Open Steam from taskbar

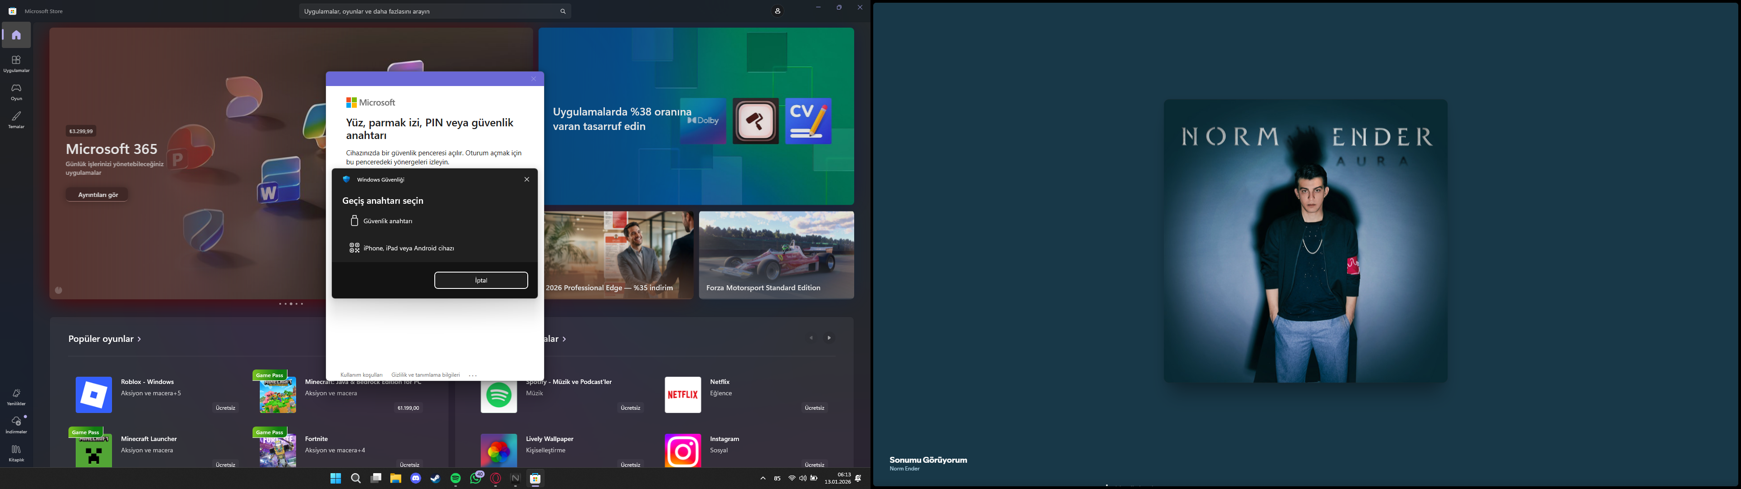[x=436, y=479]
